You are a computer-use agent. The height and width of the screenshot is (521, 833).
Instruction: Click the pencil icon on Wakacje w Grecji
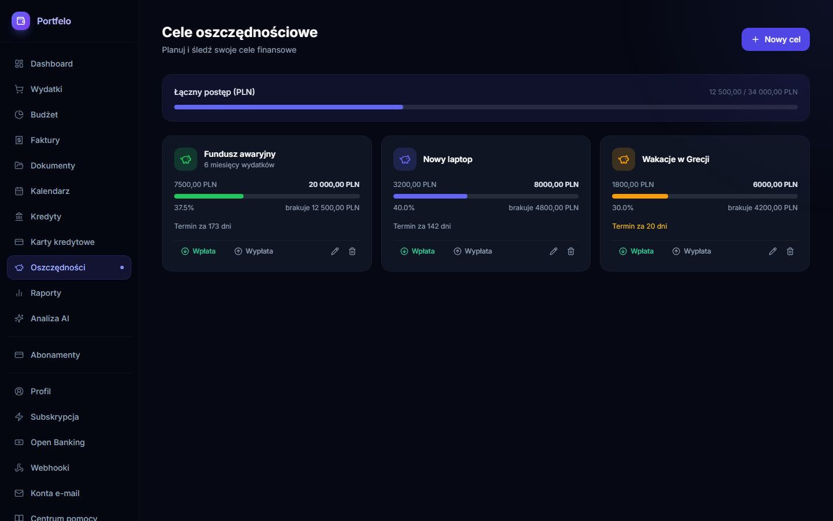(773, 251)
